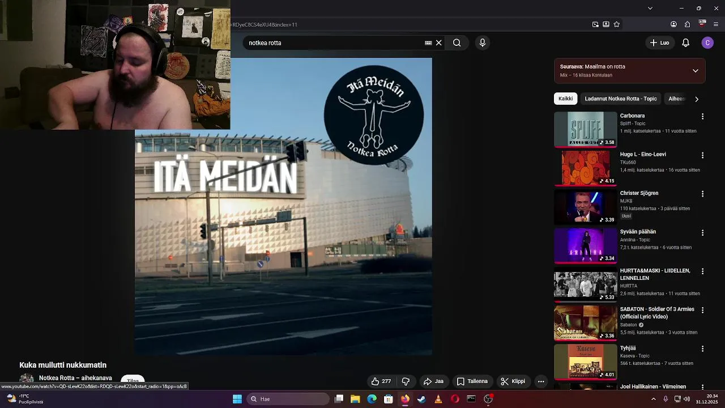Open File Explorer from taskbar

(x=355, y=399)
